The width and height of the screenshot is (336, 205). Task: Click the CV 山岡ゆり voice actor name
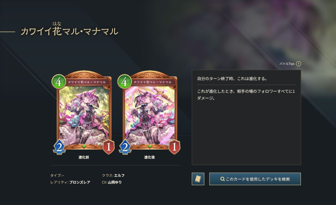114,182
